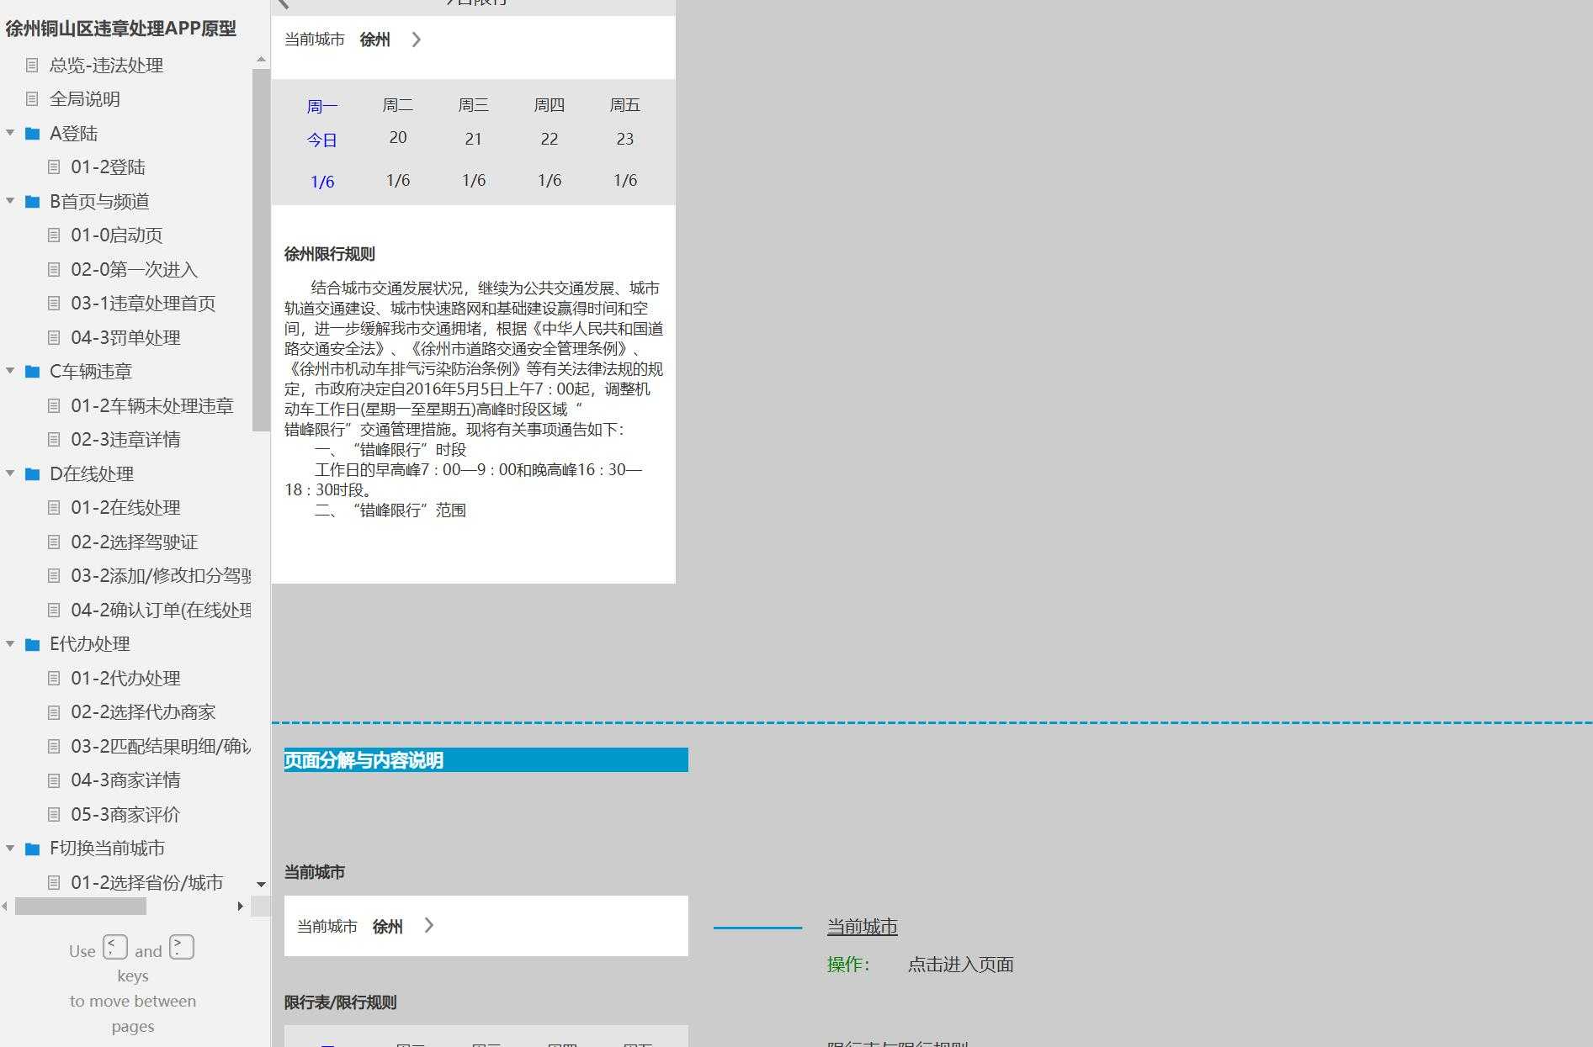Collapse the B首页与频道 folder
The width and height of the screenshot is (1593, 1047).
[x=10, y=201]
